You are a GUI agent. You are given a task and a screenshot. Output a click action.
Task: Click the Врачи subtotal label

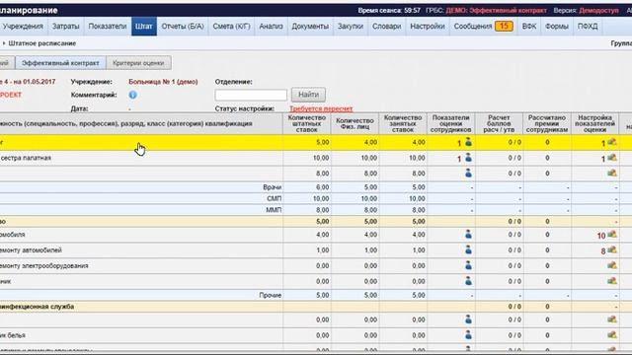273,187
